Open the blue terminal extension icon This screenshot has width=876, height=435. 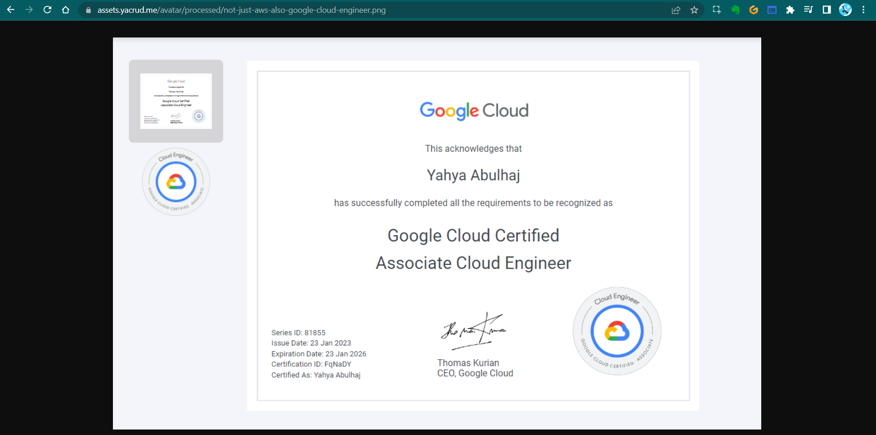(772, 10)
